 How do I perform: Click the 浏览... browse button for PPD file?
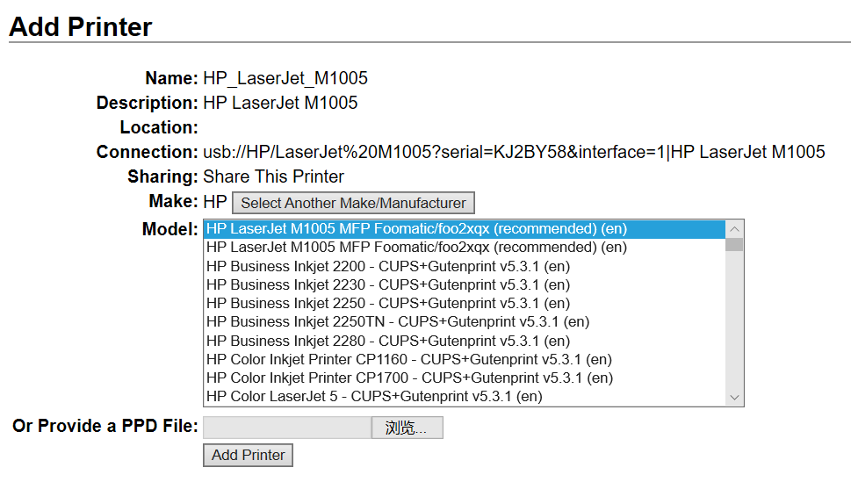click(407, 428)
